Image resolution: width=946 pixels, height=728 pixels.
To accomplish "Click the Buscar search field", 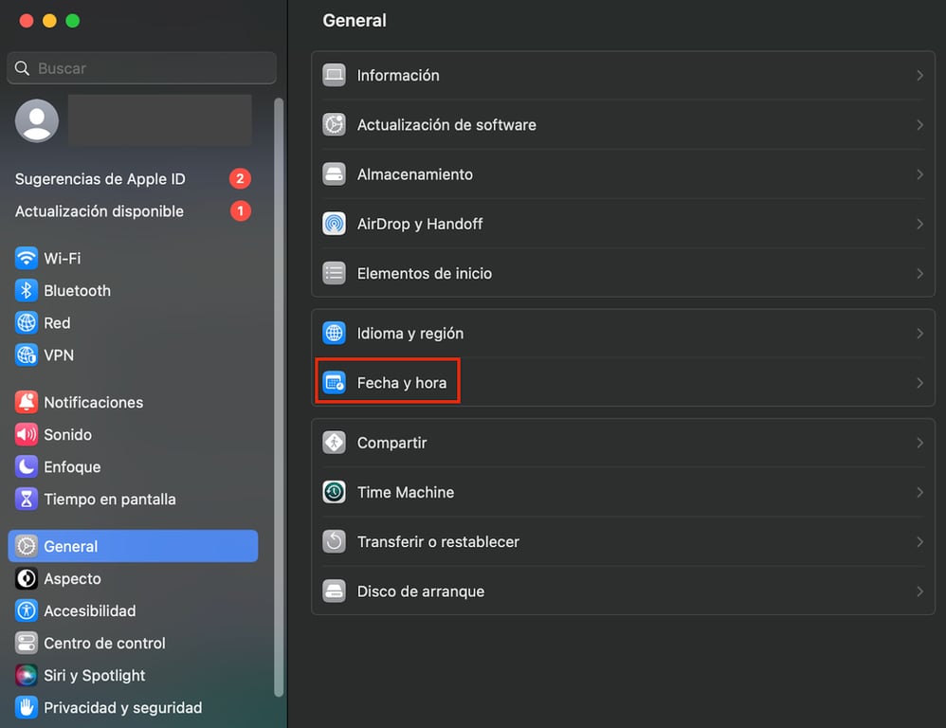I will [140, 68].
